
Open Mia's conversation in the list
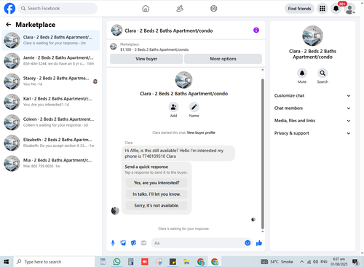click(x=51, y=163)
